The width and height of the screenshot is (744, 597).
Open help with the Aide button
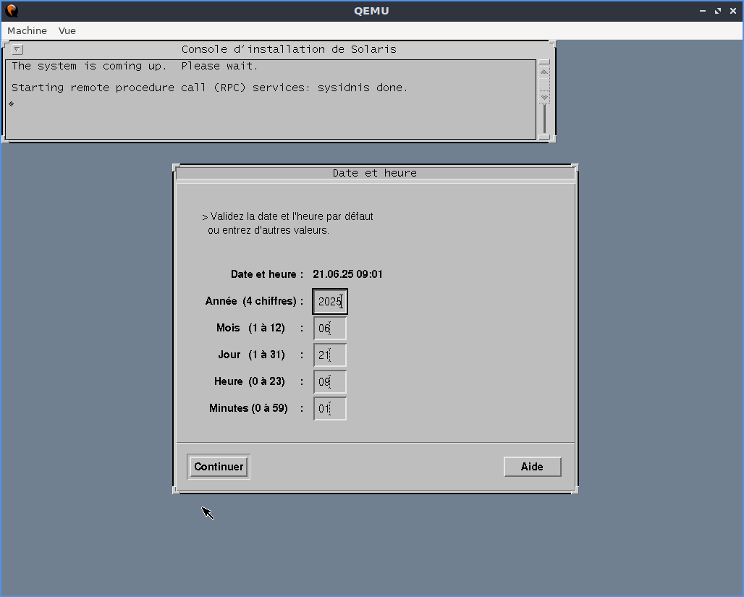coord(533,467)
